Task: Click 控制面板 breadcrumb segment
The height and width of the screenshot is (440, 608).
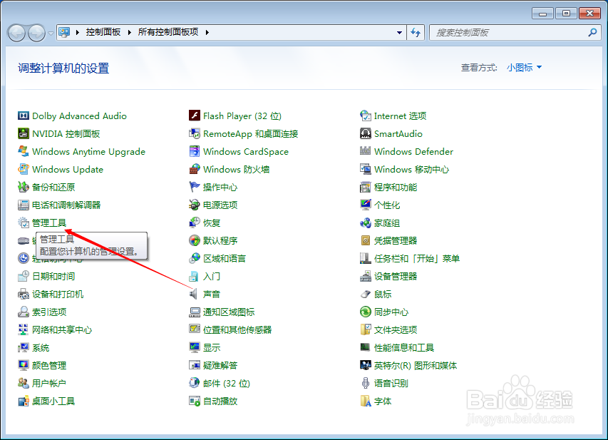Action: tap(103, 32)
